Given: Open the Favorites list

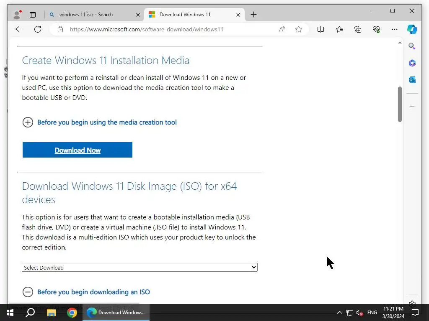Looking at the screenshot, I should [x=339, y=29].
